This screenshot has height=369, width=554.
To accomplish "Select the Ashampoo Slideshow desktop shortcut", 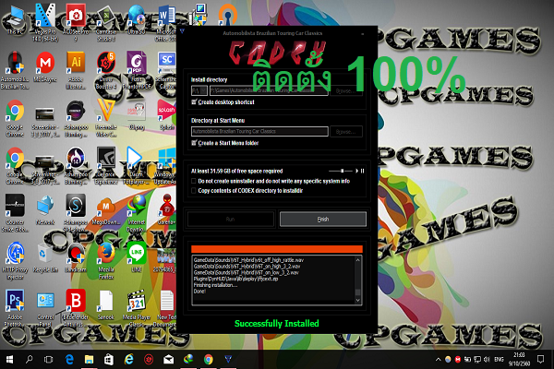I will coord(76,212).
